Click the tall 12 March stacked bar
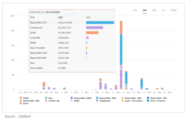Viewport: 187px width, 119px height. [121, 55]
